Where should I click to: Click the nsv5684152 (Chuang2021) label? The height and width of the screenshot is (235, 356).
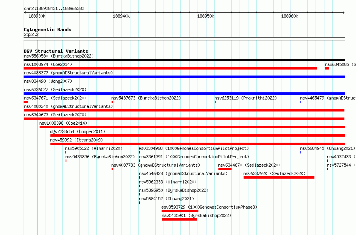point(166,199)
